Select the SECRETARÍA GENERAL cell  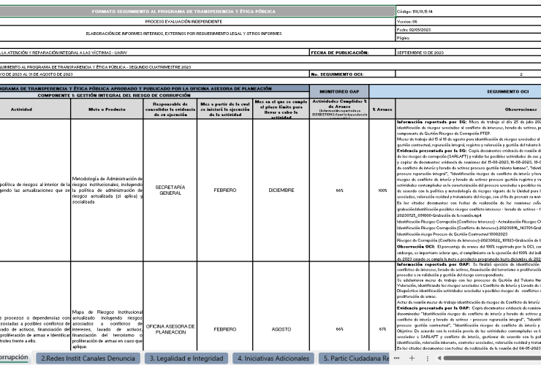pyautogui.click(x=170, y=191)
